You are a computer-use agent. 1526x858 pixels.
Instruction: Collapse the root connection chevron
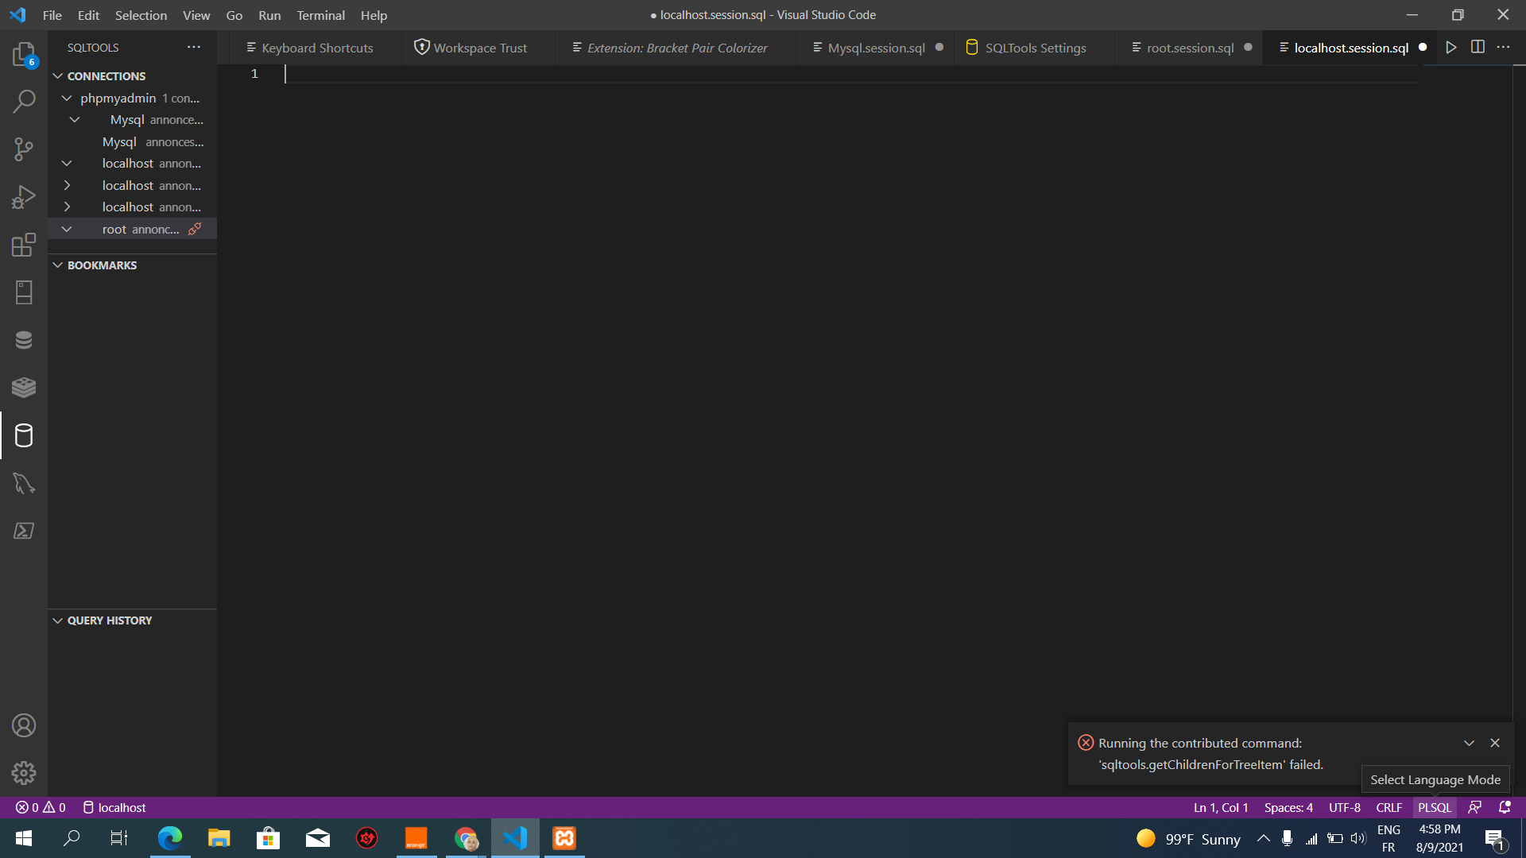tap(67, 229)
